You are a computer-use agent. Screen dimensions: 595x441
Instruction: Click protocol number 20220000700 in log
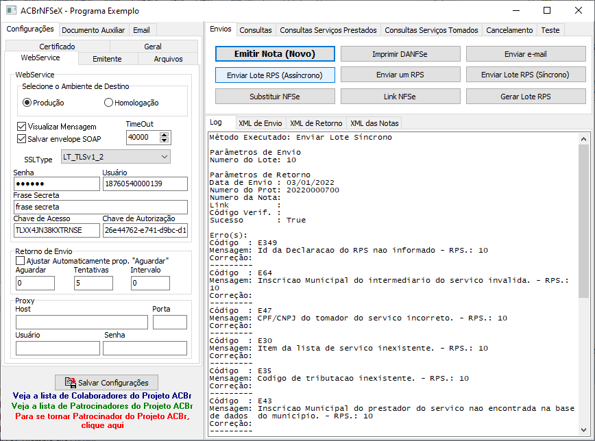(313, 190)
